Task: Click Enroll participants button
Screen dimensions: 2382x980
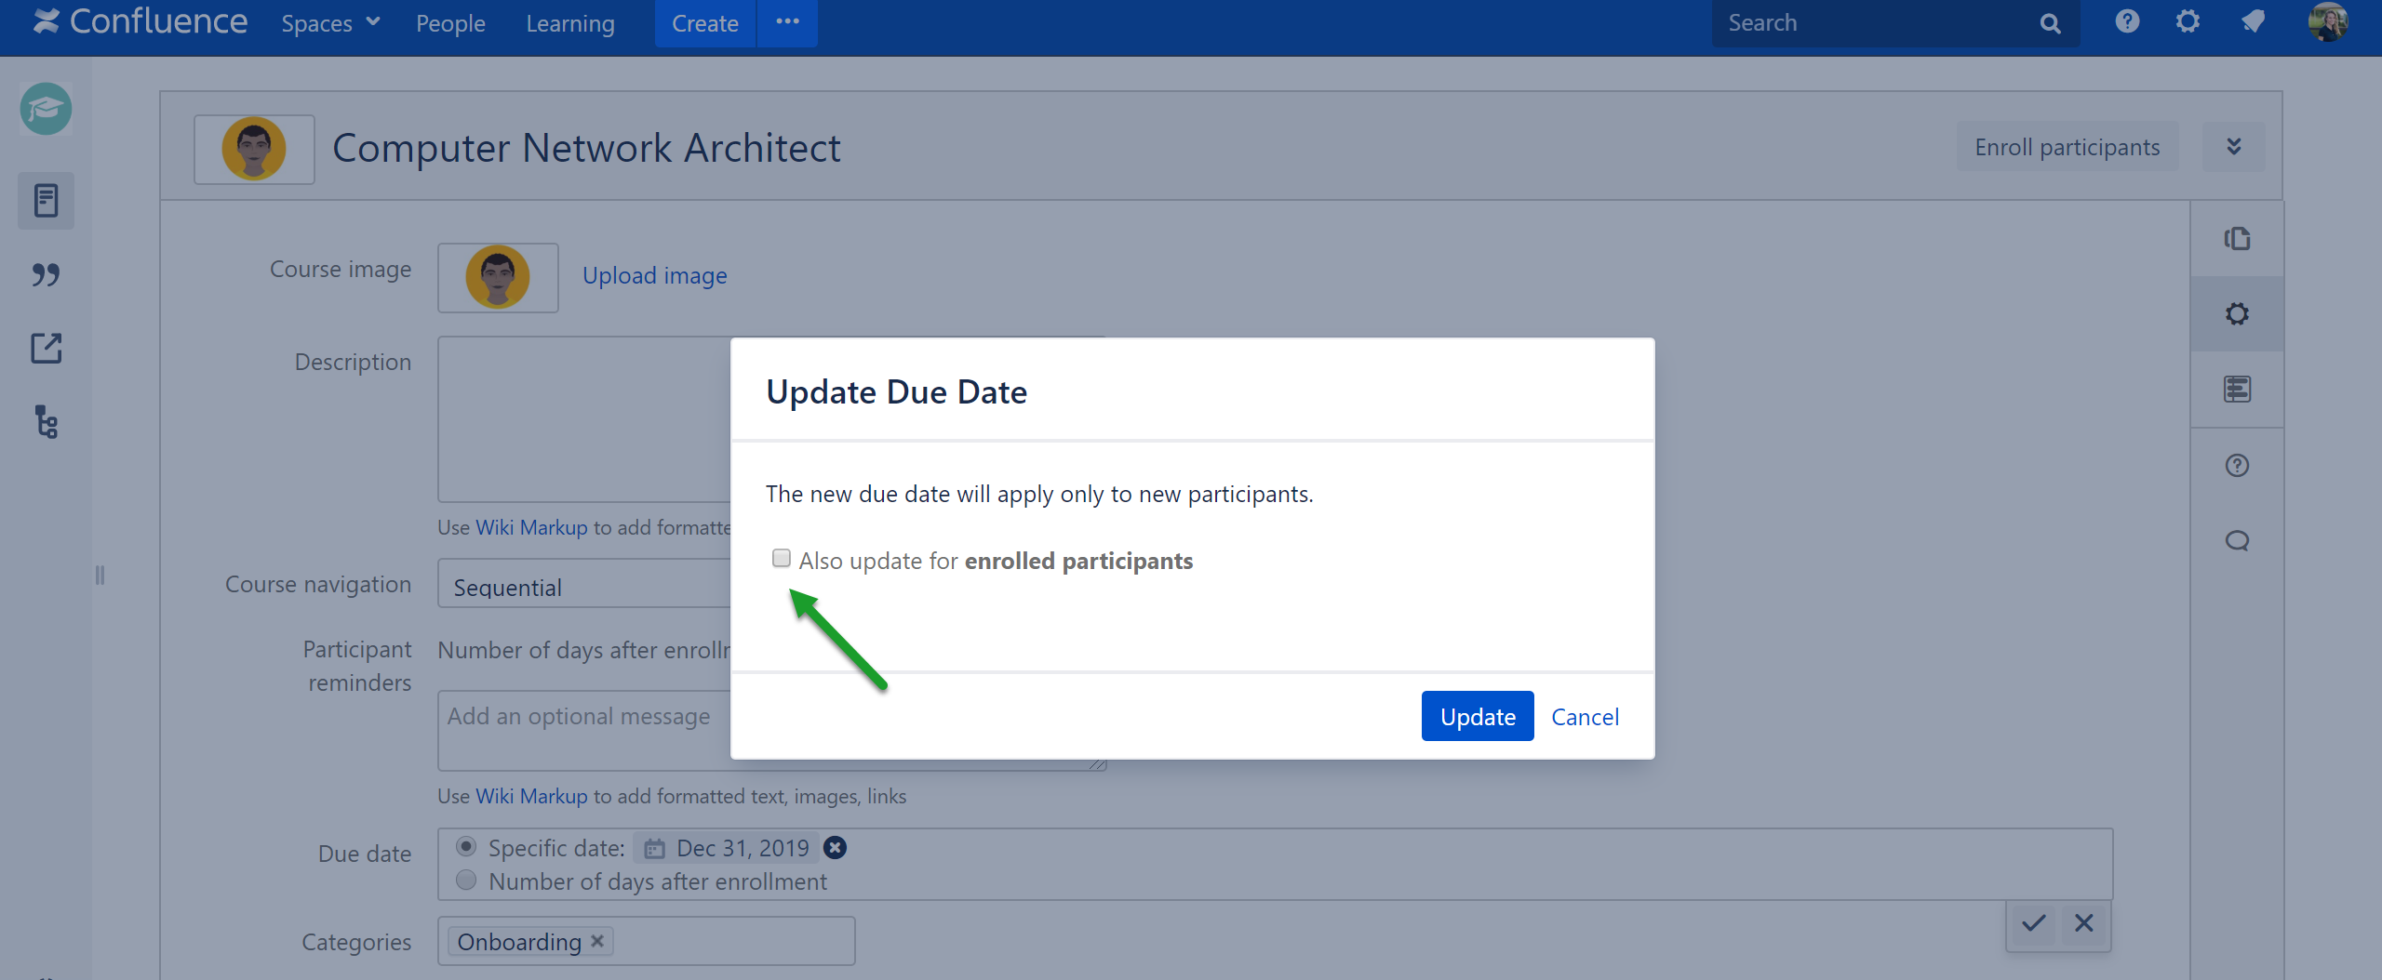Action: pos(2068,147)
